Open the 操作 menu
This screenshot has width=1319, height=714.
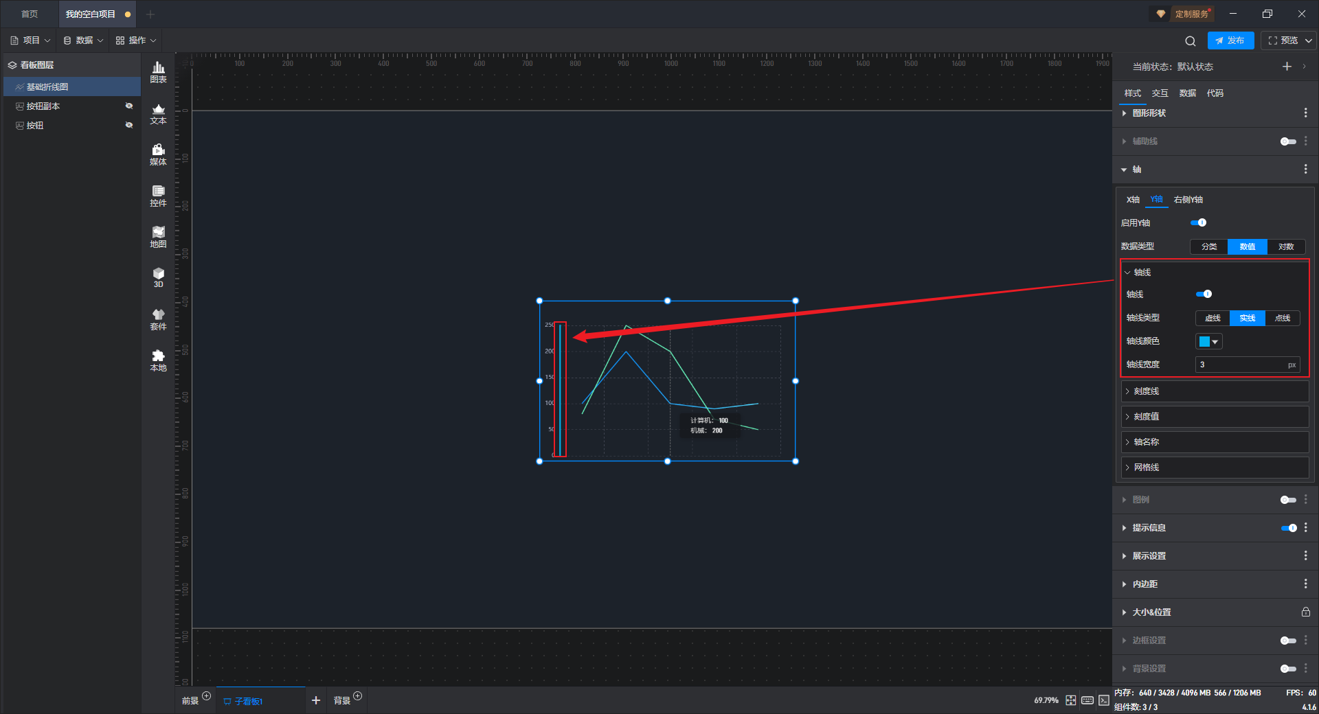(136, 41)
